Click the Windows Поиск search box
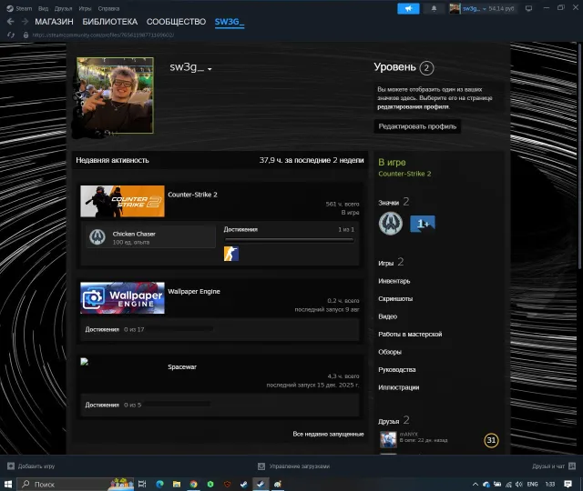 [x=75, y=484]
